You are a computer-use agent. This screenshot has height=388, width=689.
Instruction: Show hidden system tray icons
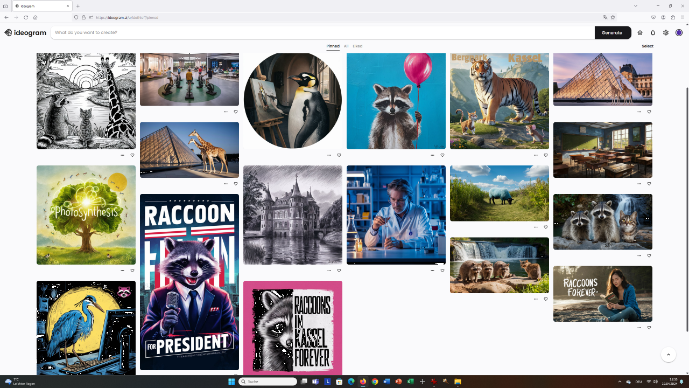point(620,382)
